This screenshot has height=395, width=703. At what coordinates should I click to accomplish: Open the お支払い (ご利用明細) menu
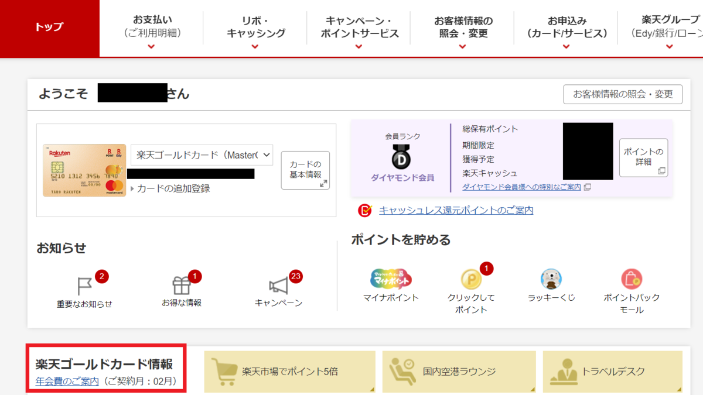pyautogui.click(x=152, y=28)
